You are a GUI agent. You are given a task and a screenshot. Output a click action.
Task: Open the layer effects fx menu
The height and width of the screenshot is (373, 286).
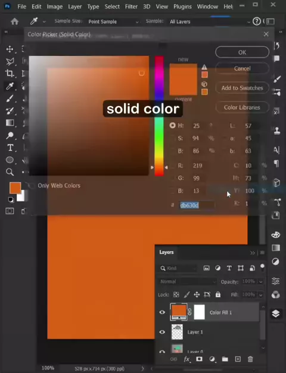(186, 359)
